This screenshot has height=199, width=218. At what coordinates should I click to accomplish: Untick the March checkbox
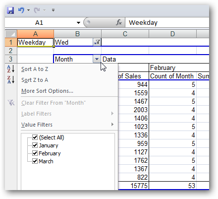(x=35, y=161)
